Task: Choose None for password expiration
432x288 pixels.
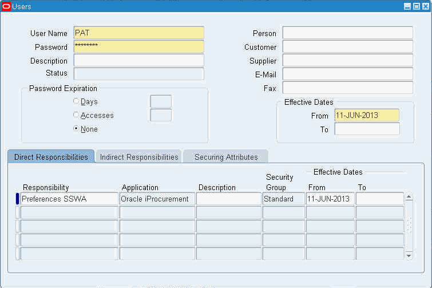Action: [x=76, y=129]
